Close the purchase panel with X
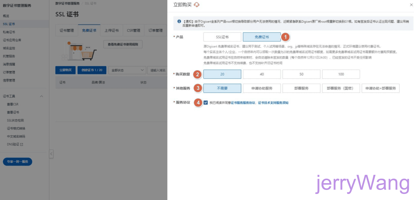Screen dimensions: 414x200 click(x=411, y=5)
